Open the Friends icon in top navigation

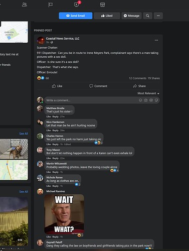pyautogui.click(x=25, y=5)
